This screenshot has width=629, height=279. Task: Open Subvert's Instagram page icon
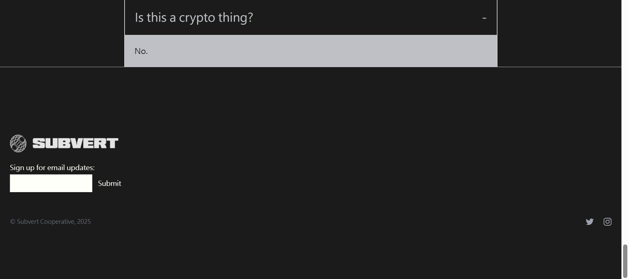click(x=607, y=222)
